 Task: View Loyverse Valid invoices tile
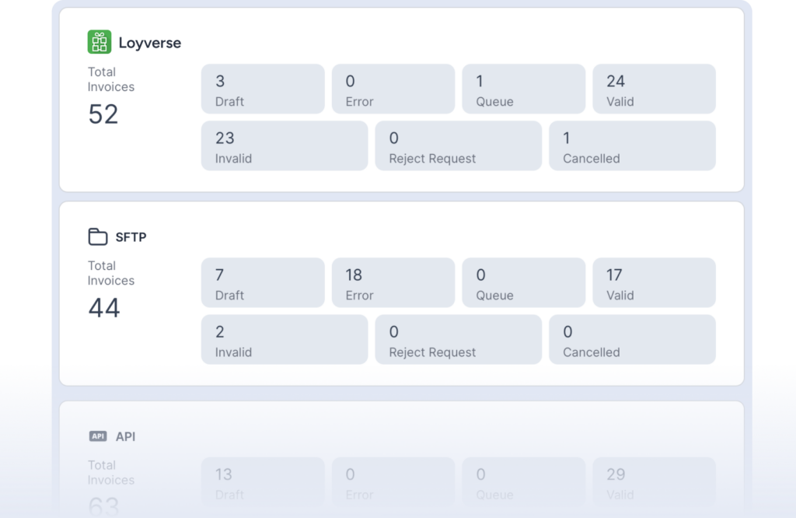tap(654, 89)
